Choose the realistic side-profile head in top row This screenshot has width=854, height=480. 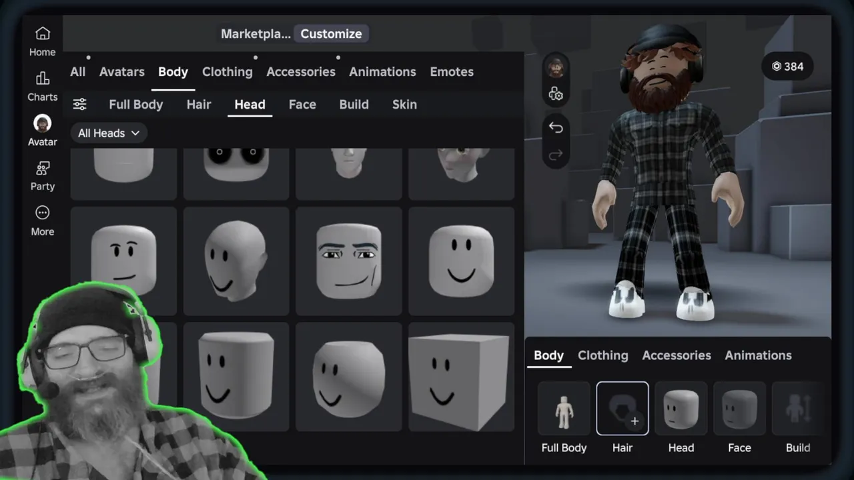click(462, 173)
